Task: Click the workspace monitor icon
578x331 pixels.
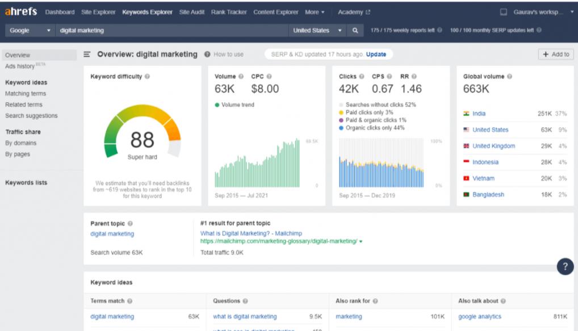Action: pyautogui.click(x=503, y=12)
